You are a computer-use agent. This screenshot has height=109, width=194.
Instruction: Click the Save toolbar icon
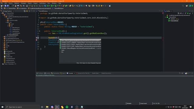pos(5,6)
